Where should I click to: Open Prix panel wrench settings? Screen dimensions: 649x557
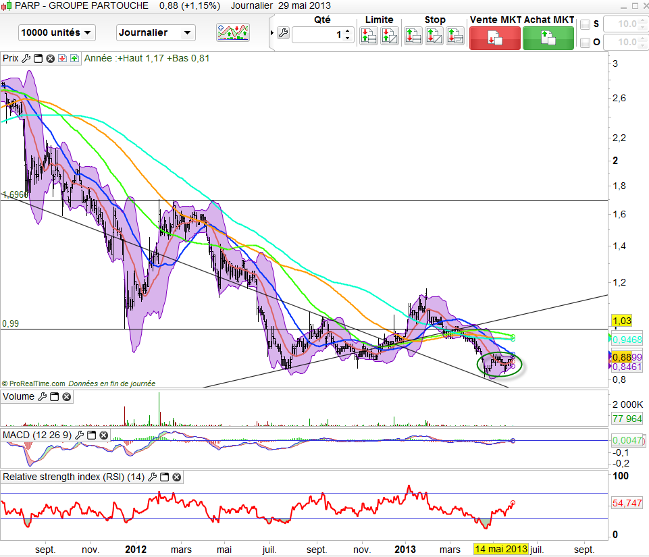(x=26, y=58)
